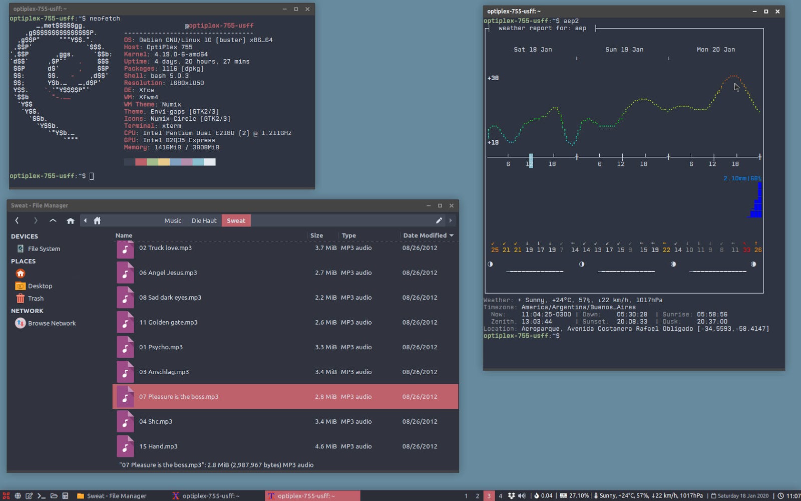Toggle the path edit pencil in Sweat toolbar
This screenshot has width=801, height=501.
[x=439, y=220]
